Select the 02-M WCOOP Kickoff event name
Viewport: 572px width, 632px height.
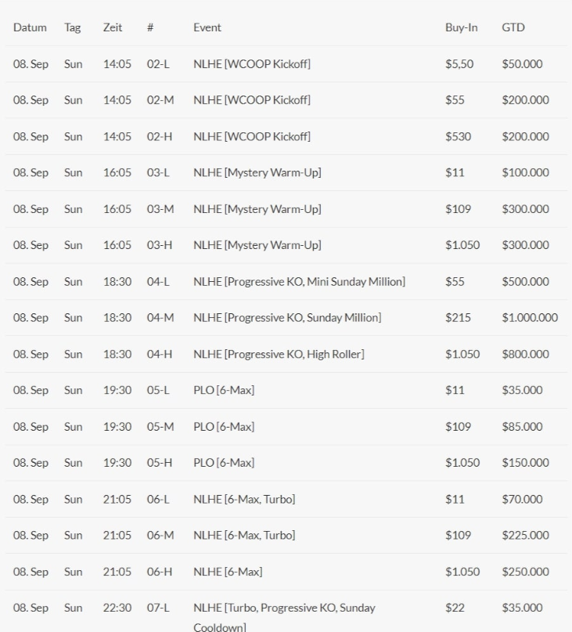252,100
